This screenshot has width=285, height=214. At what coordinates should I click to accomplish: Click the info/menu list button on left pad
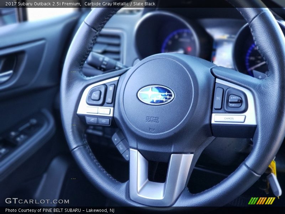[111, 89]
